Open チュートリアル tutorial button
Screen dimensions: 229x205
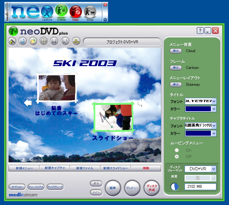(x=36, y=187)
